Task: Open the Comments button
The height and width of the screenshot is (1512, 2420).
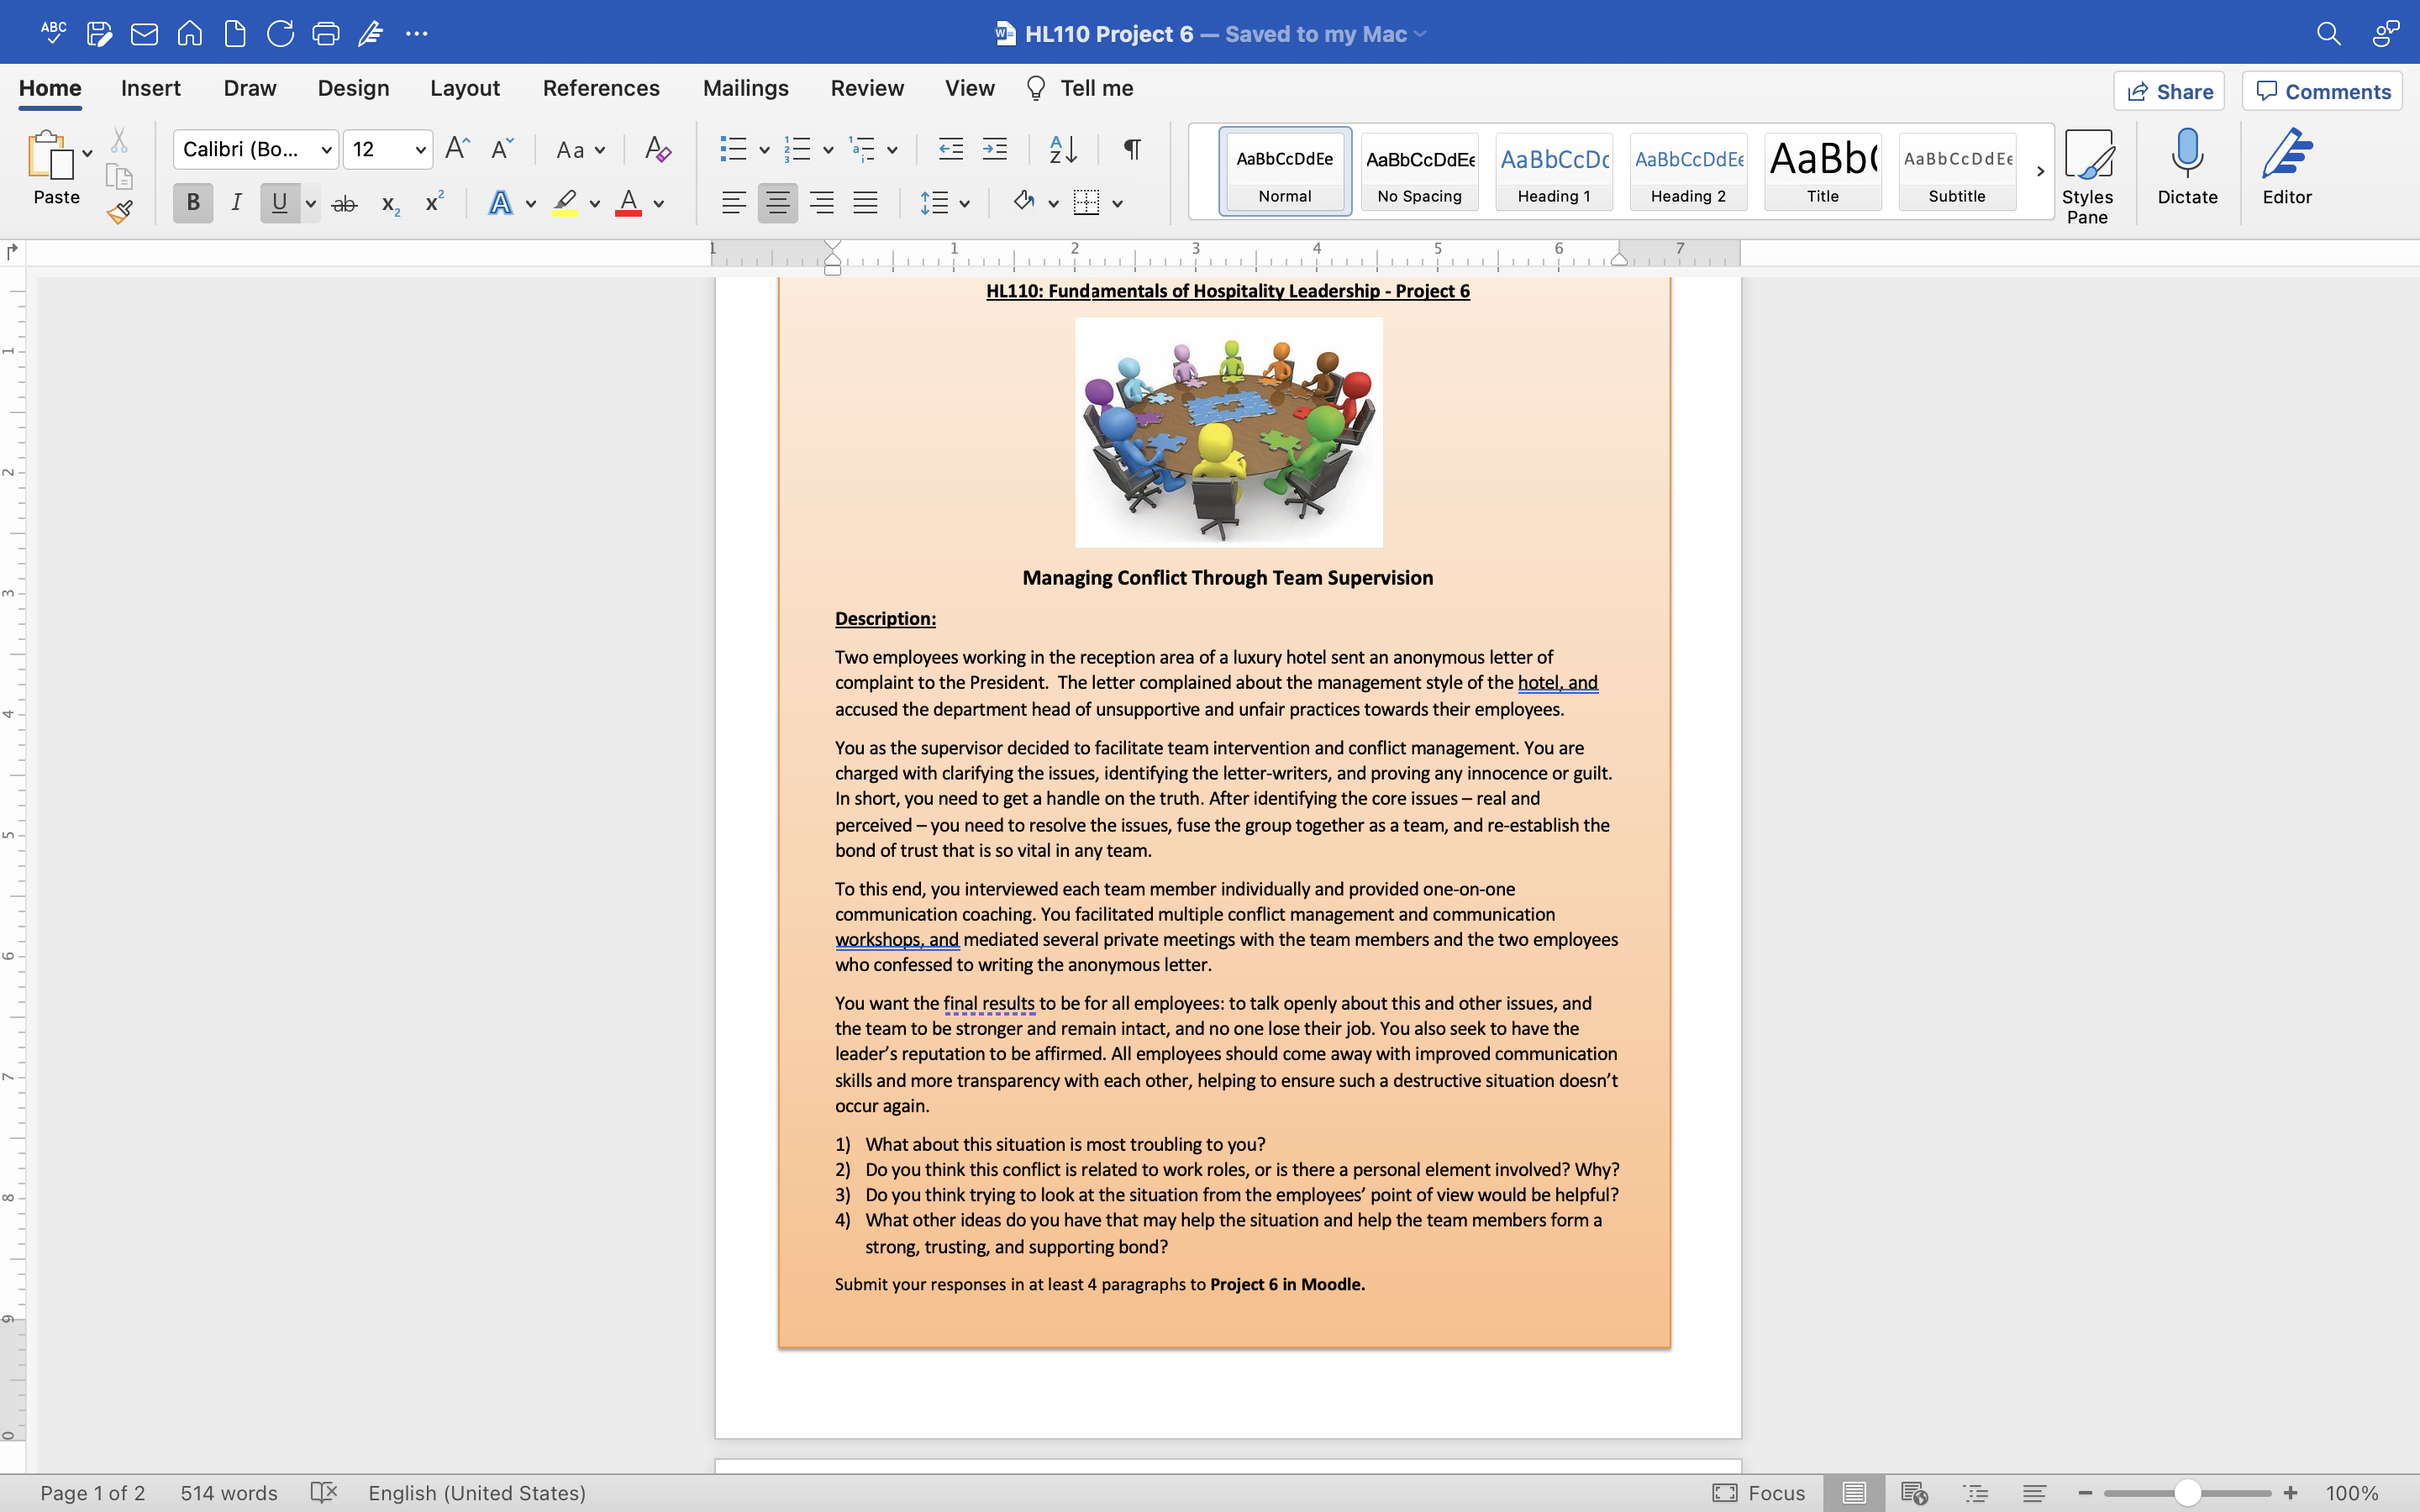Action: click(x=2322, y=91)
